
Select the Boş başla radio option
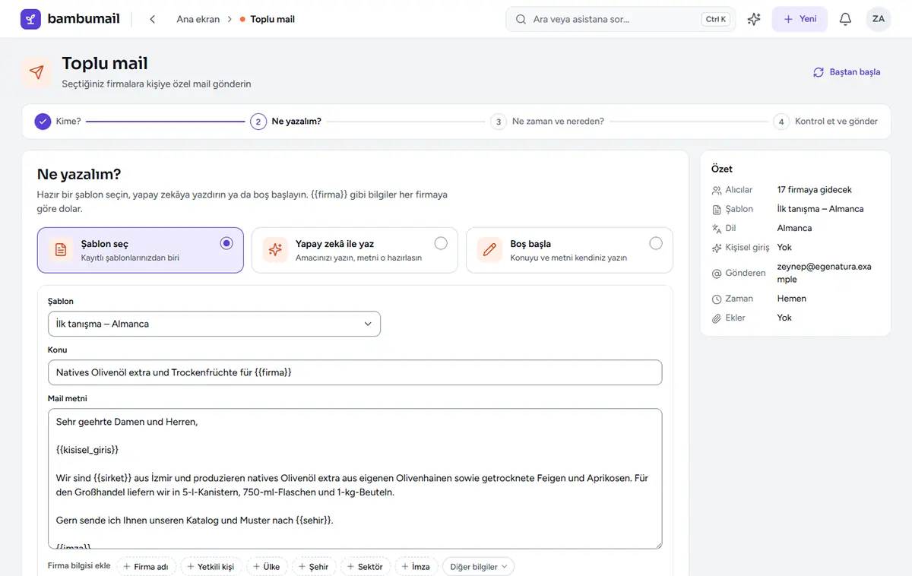point(656,243)
